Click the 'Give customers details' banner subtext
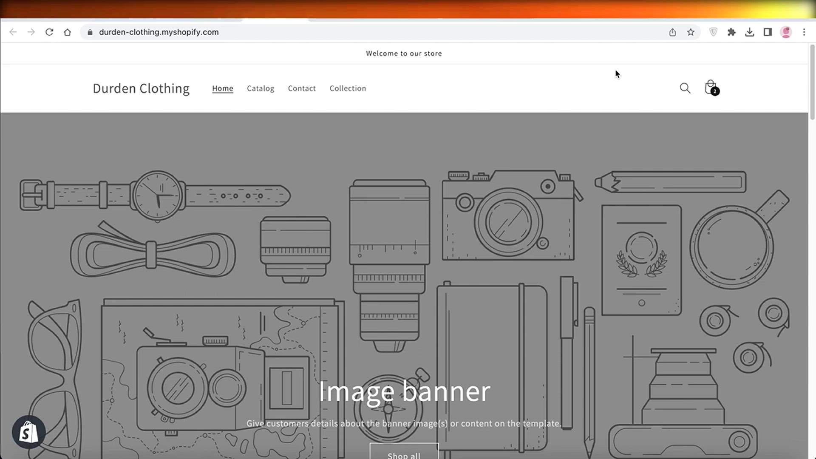Screen dimensions: 816x459 tap(404, 423)
